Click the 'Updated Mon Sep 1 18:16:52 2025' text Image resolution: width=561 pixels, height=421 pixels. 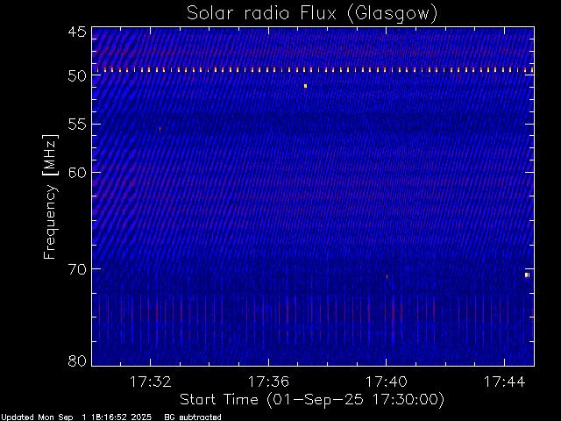coord(76,417)
